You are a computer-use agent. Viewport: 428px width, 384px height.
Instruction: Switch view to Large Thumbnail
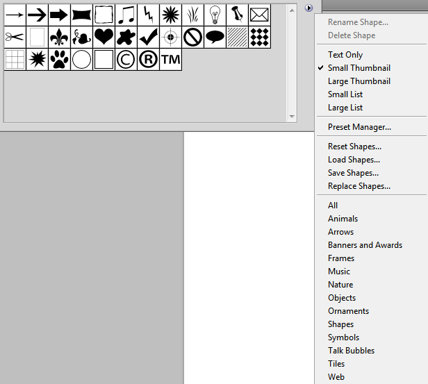click(x=359, y=81)
